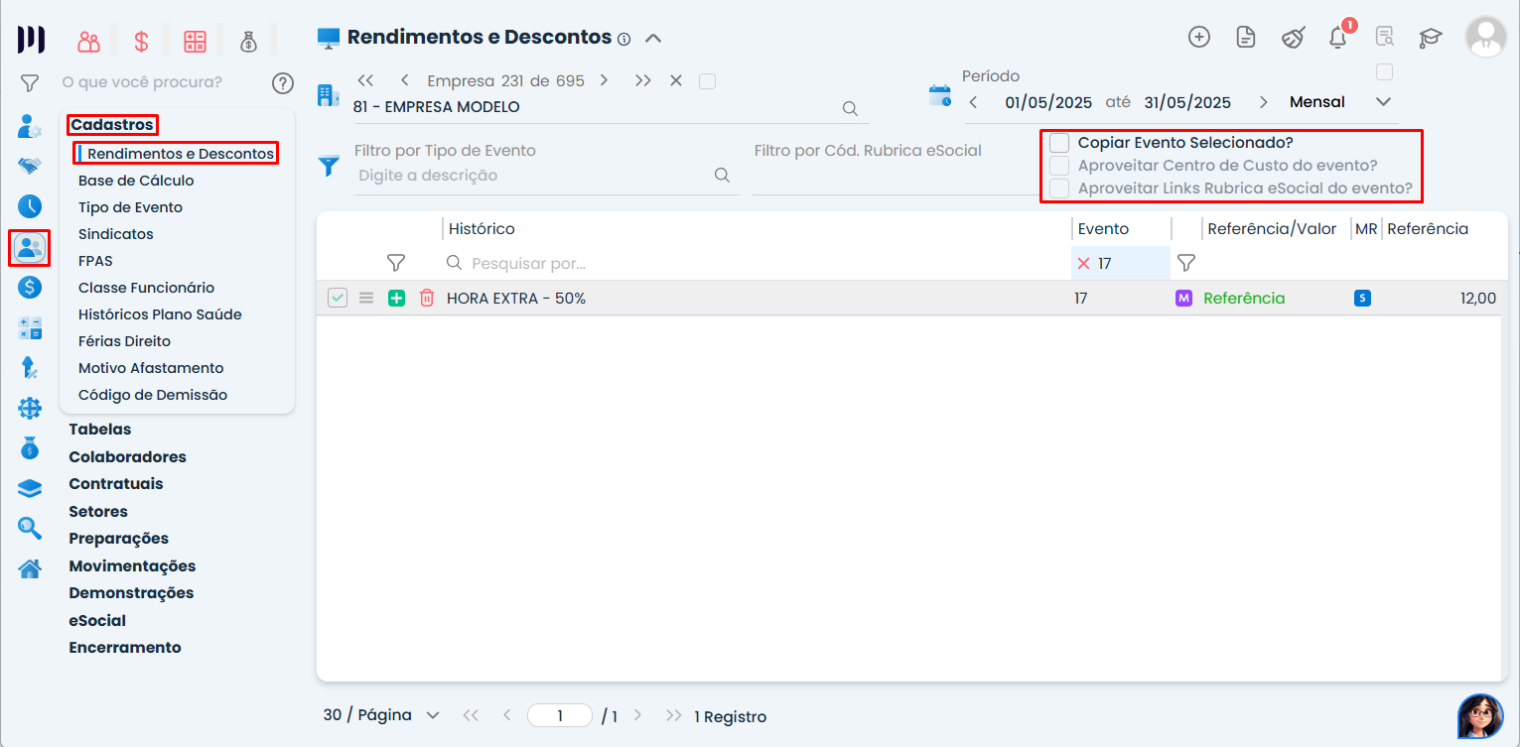Click the ship's wheel sidebar icon
The image size is (1520, 747).
(x=30, y=408)
